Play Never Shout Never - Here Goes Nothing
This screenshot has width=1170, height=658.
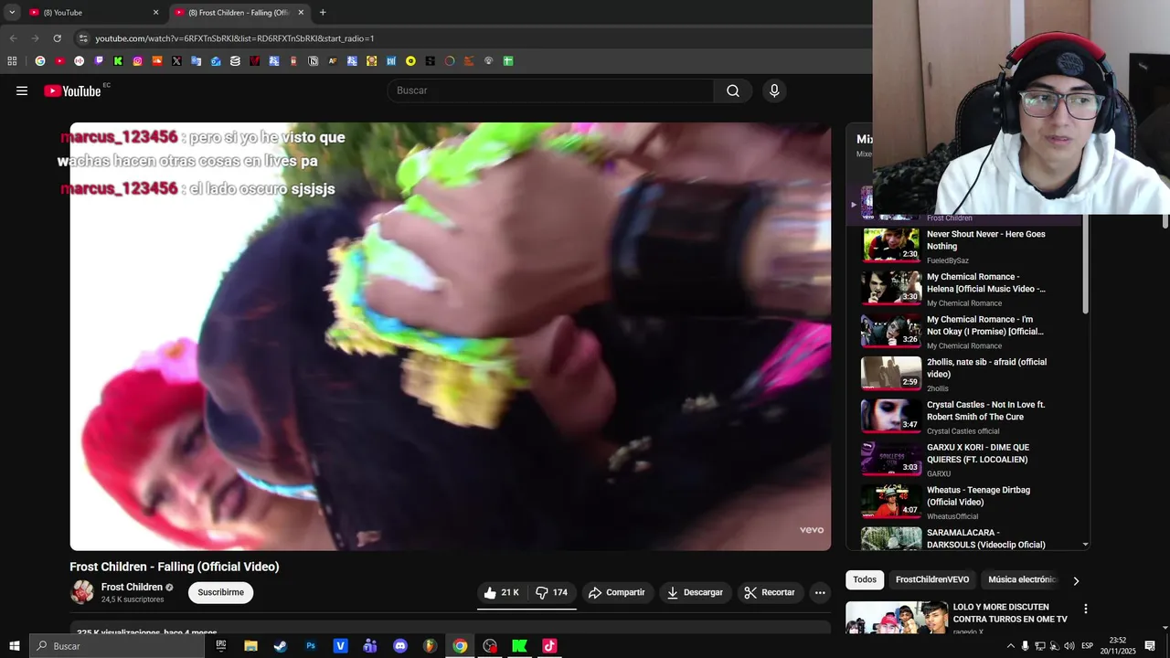click(x=969, y=246)
